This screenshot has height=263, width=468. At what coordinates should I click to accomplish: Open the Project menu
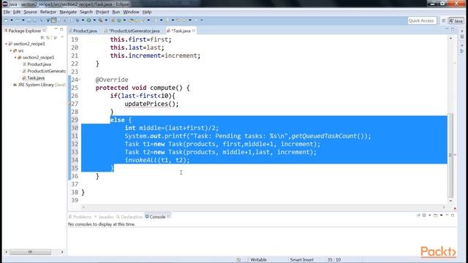click(102, 12)
